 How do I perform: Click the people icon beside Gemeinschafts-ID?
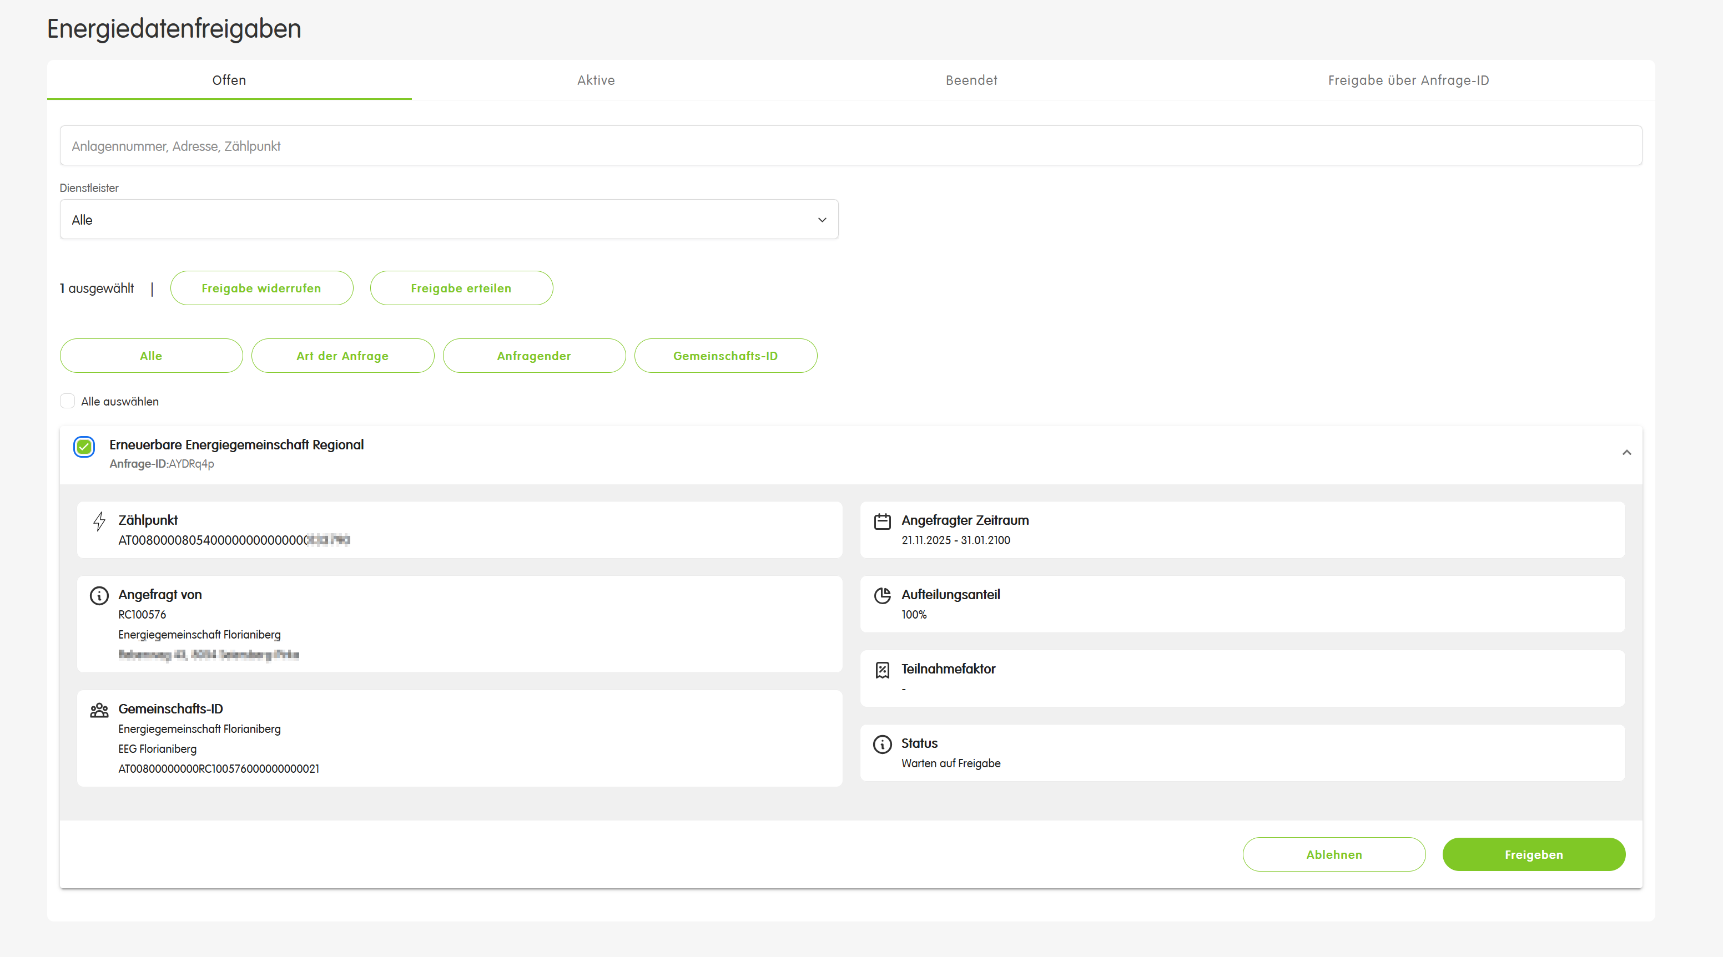(99, 710)
